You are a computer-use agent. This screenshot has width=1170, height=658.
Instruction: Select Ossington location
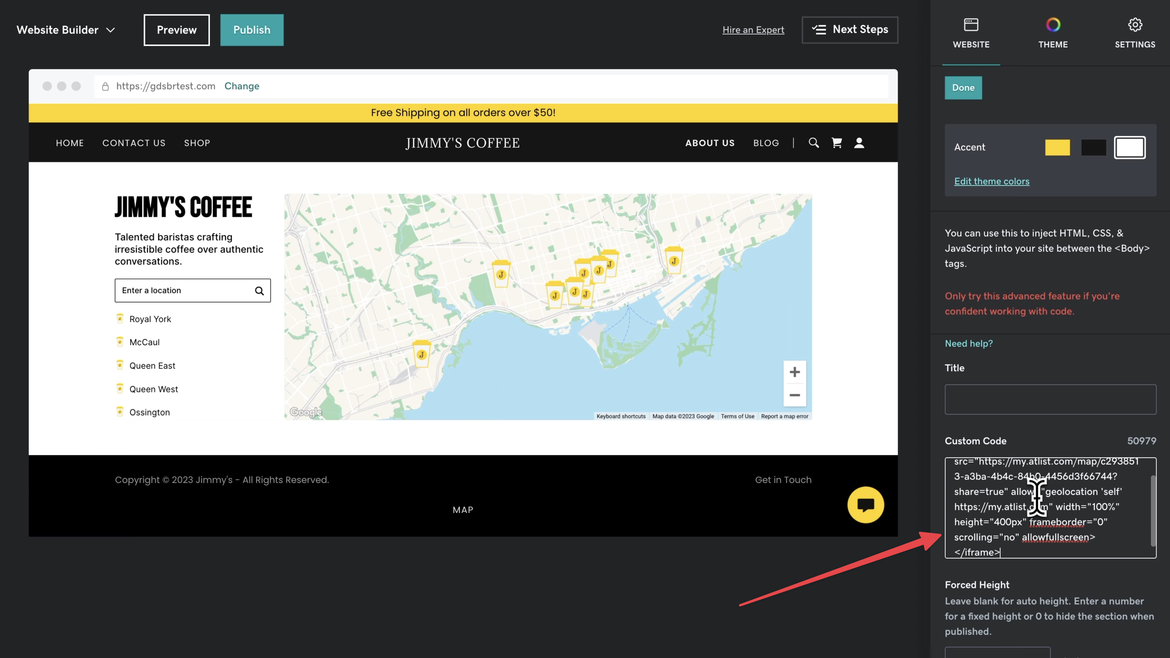coord(149,412)
